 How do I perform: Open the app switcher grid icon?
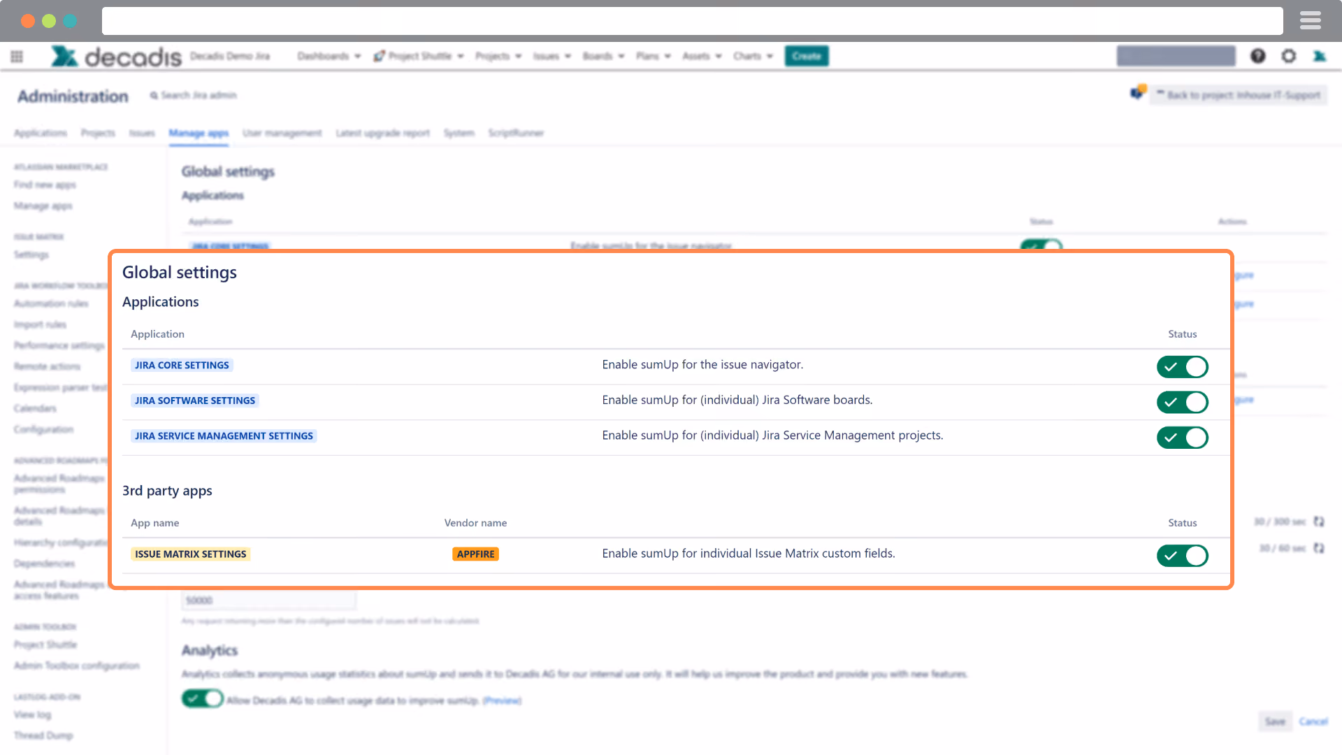(17, 56)
